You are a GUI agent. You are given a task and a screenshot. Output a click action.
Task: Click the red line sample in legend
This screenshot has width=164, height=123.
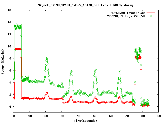151,13
